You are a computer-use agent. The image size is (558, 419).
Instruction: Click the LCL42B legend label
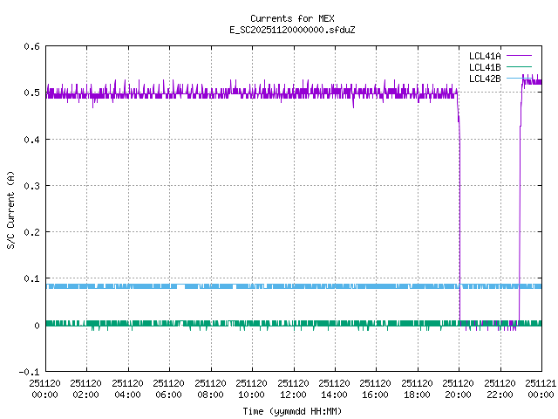(484, 79)
